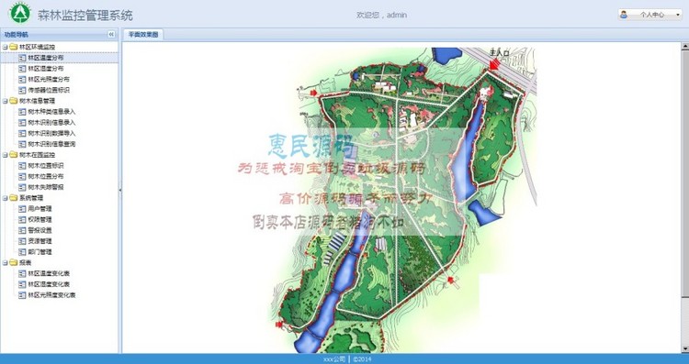Collapse the 报表 tree node

tap(6, 263)
